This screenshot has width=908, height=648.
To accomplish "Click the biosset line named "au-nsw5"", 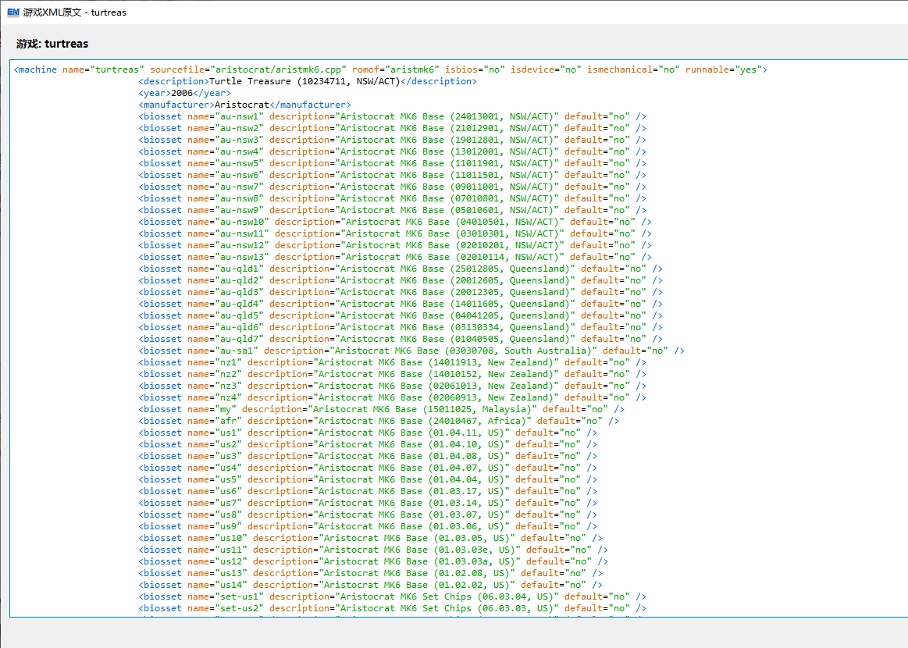I will 393,163.
